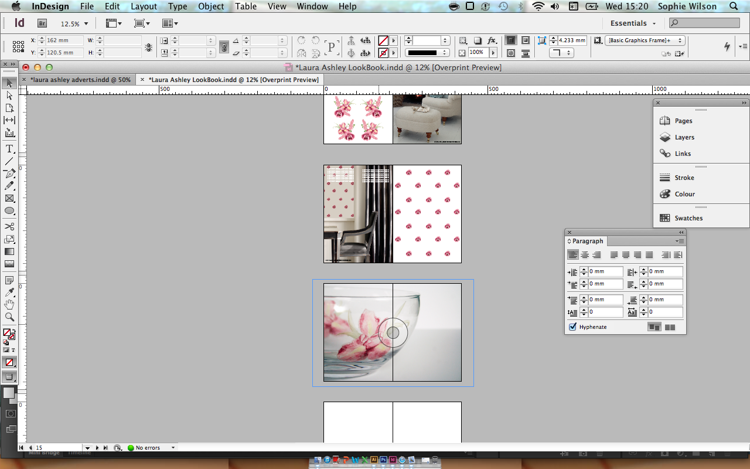Select the Note tool
Screen dimensions: 750x469
pyautogui.click(x=9, y=280)
